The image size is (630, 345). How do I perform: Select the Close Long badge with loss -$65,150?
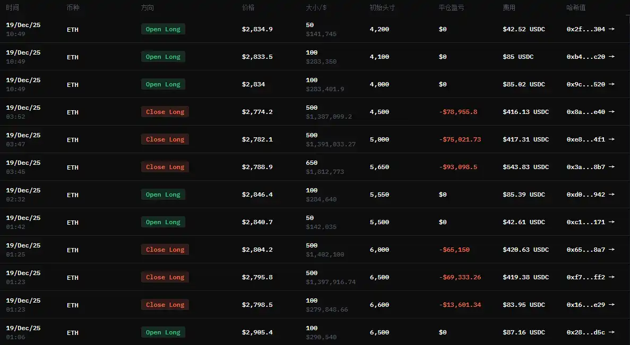click(x=165, y=250)
